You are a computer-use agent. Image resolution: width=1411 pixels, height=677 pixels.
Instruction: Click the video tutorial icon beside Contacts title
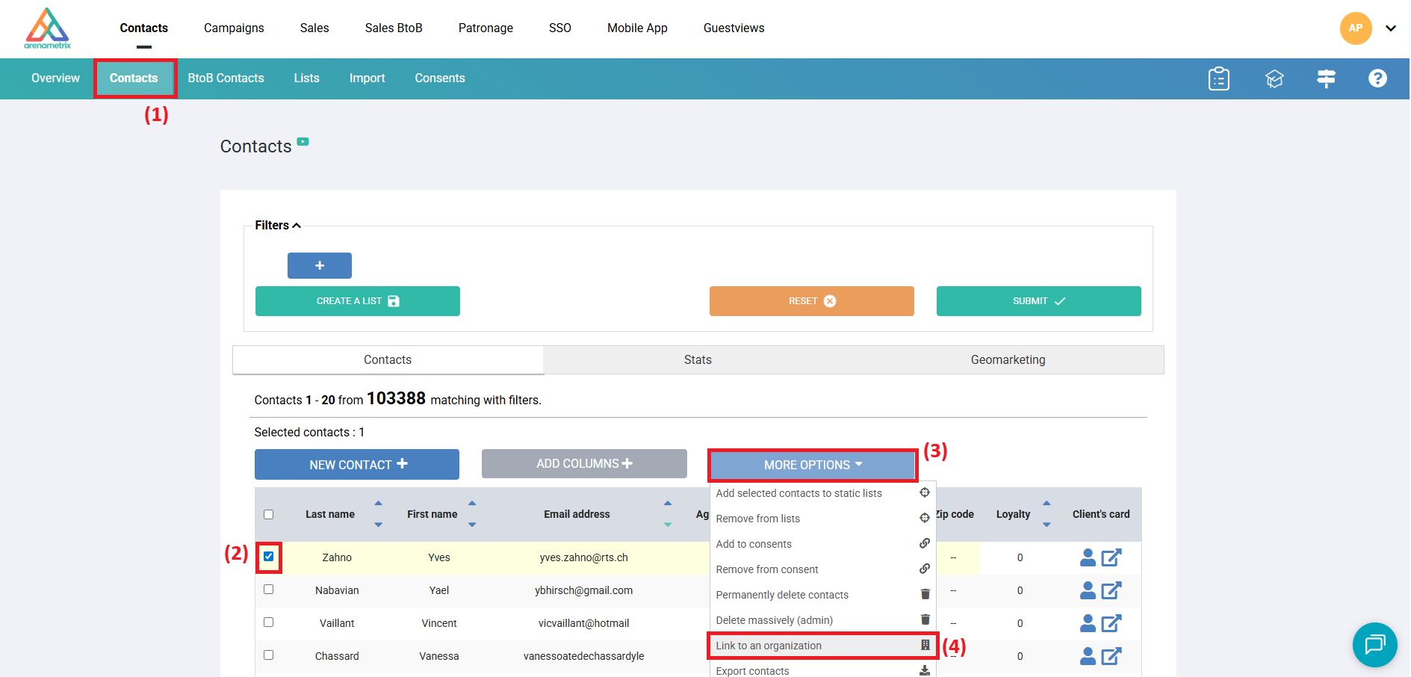(303, 141)
